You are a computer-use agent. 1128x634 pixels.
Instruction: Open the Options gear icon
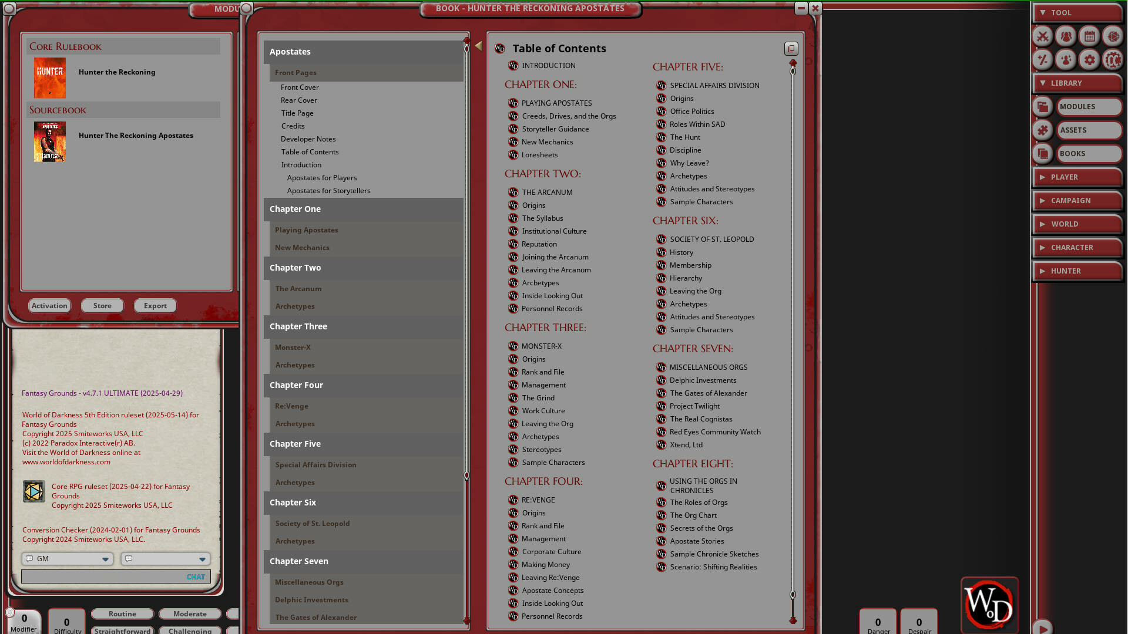click(x=1089, y=59)
